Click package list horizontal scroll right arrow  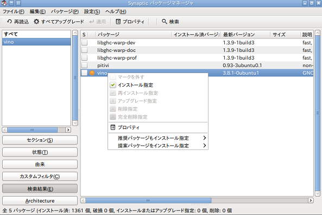311,200
